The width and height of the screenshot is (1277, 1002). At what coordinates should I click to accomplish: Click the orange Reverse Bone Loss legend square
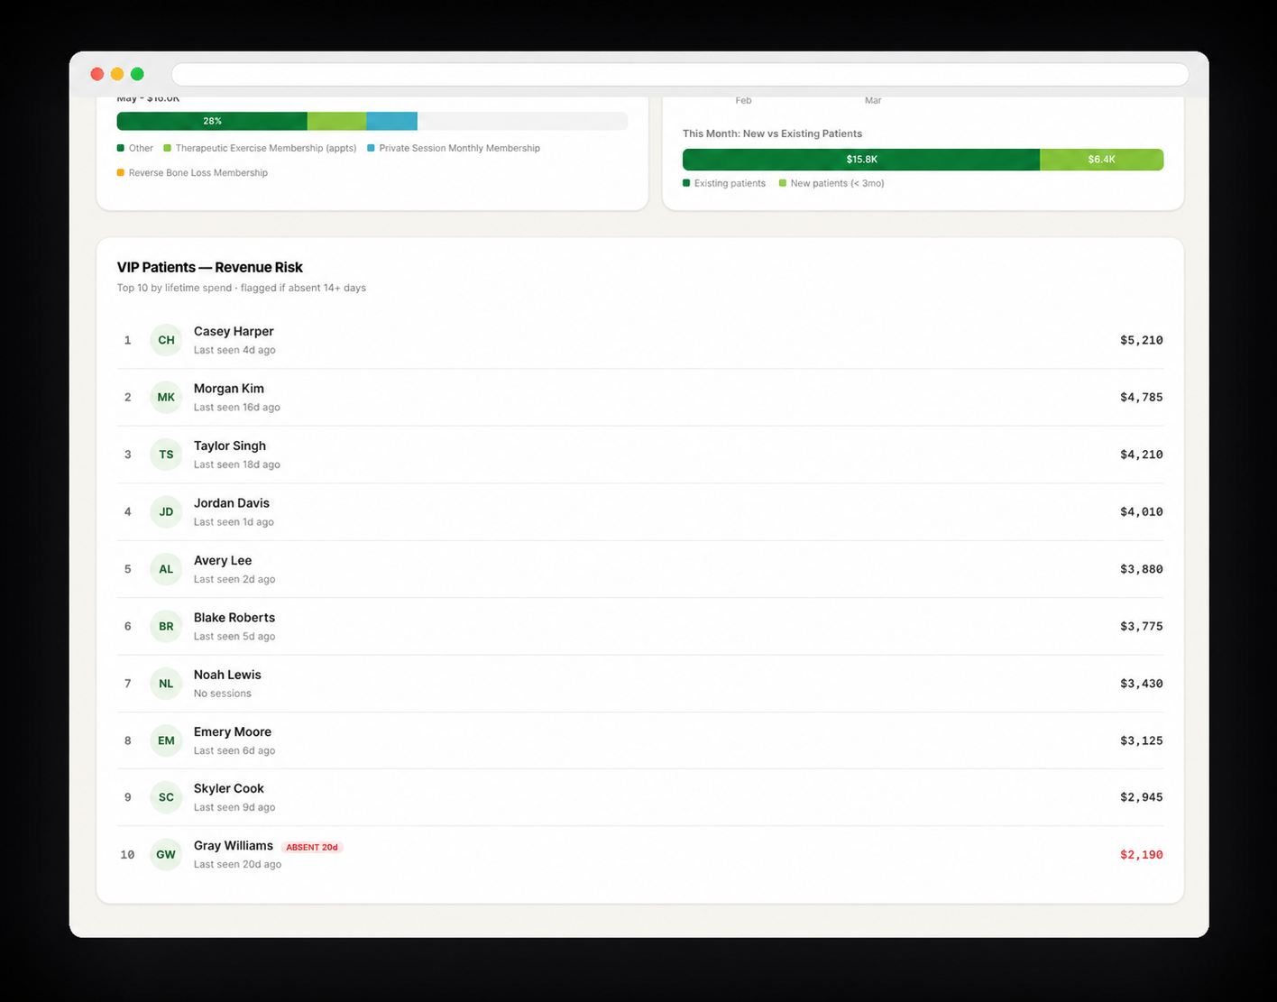[x=121, y=172]
